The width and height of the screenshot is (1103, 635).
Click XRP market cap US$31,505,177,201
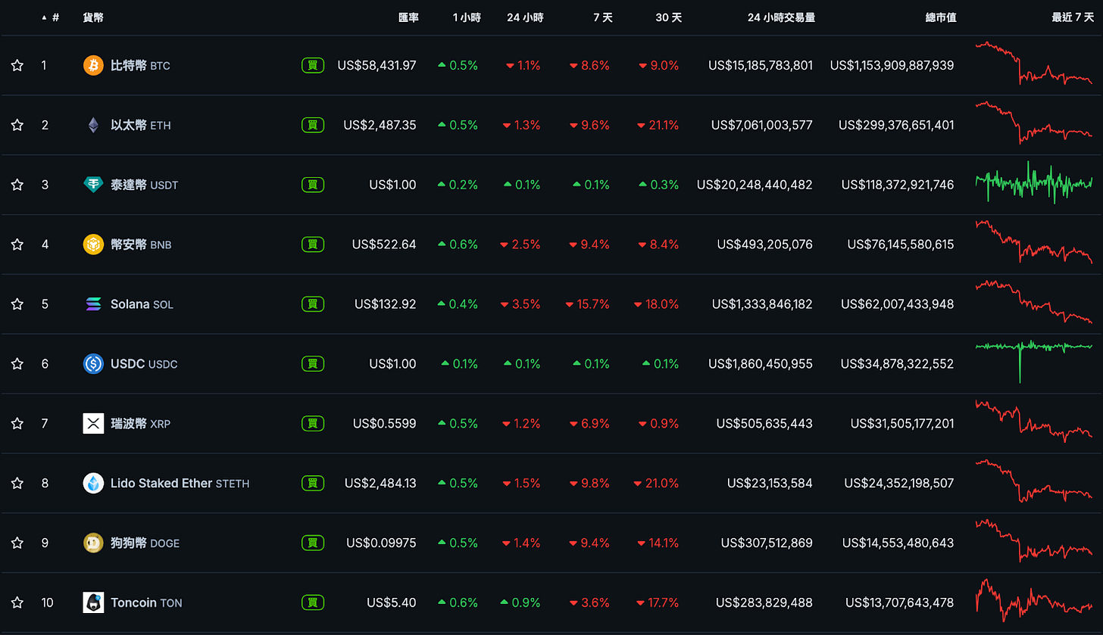pyautogui.click(x=902, y=424)
